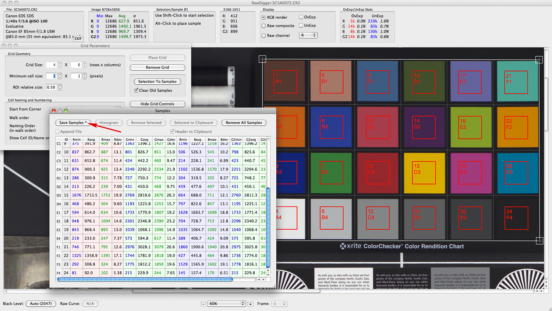The height and width of the screenshot is (311, 552).
Task: Click the top-right grid corner handle
Action: (x=539, y=59)
